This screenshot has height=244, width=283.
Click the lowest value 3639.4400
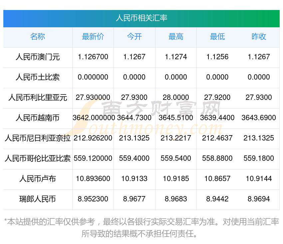[x=217, y=118]
